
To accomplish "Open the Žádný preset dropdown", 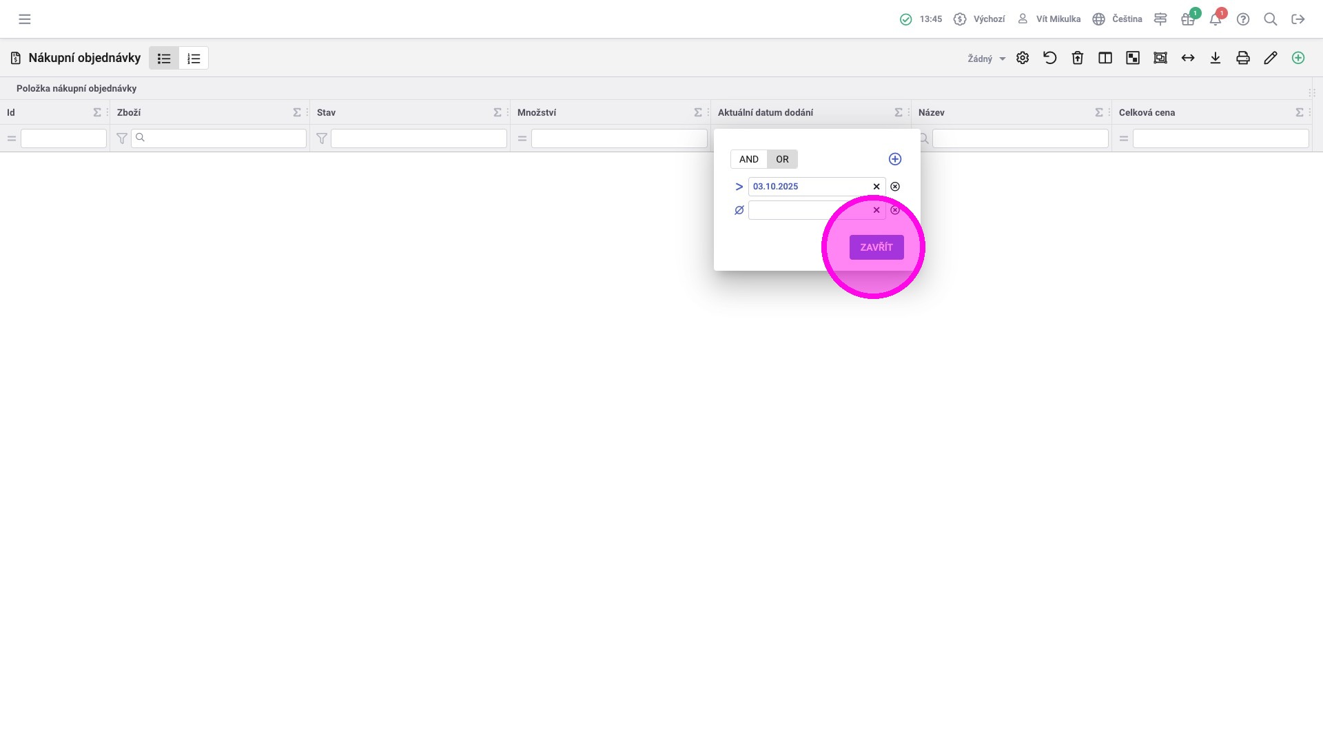I will [x=986, y=59].
